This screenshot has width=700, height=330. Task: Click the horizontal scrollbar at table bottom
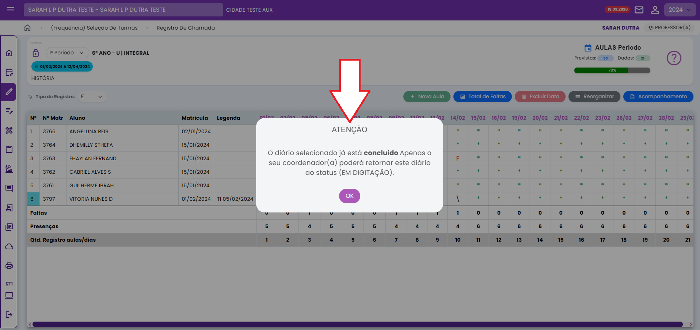(x=357, y=325)
